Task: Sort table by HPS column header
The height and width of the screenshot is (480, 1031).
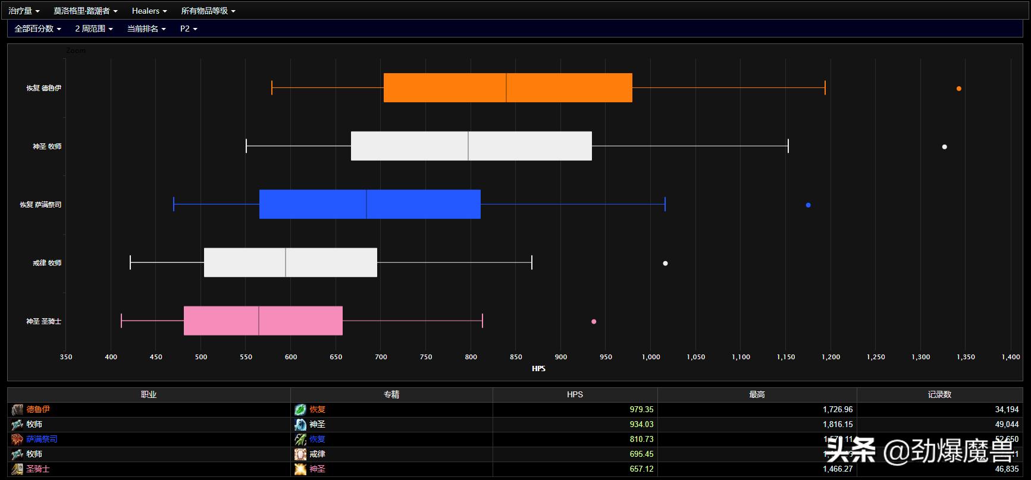Action: tap(575, 394)
